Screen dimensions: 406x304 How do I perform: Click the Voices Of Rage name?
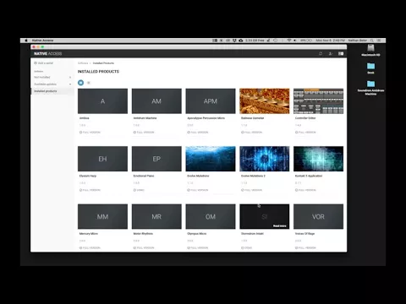point(304,234)
